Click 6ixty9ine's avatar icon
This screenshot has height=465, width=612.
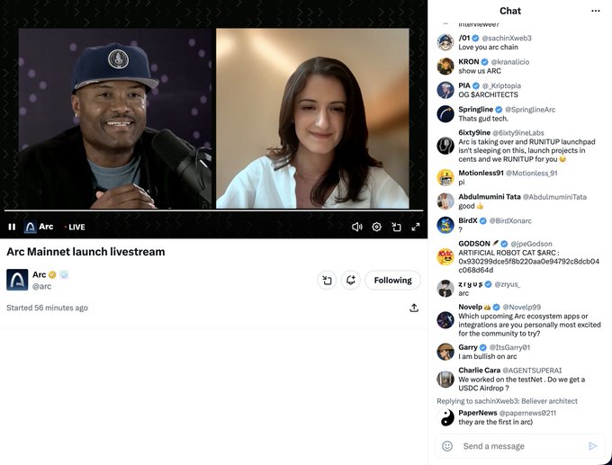(x=445, y=146)
